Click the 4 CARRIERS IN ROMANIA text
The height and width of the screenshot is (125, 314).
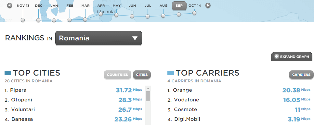[194, 81]
